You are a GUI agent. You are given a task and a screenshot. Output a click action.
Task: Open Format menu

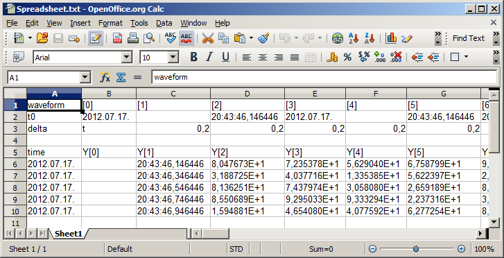(110, 23)
